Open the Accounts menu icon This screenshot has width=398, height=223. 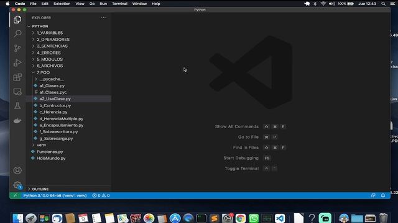(x=17, y=170)
